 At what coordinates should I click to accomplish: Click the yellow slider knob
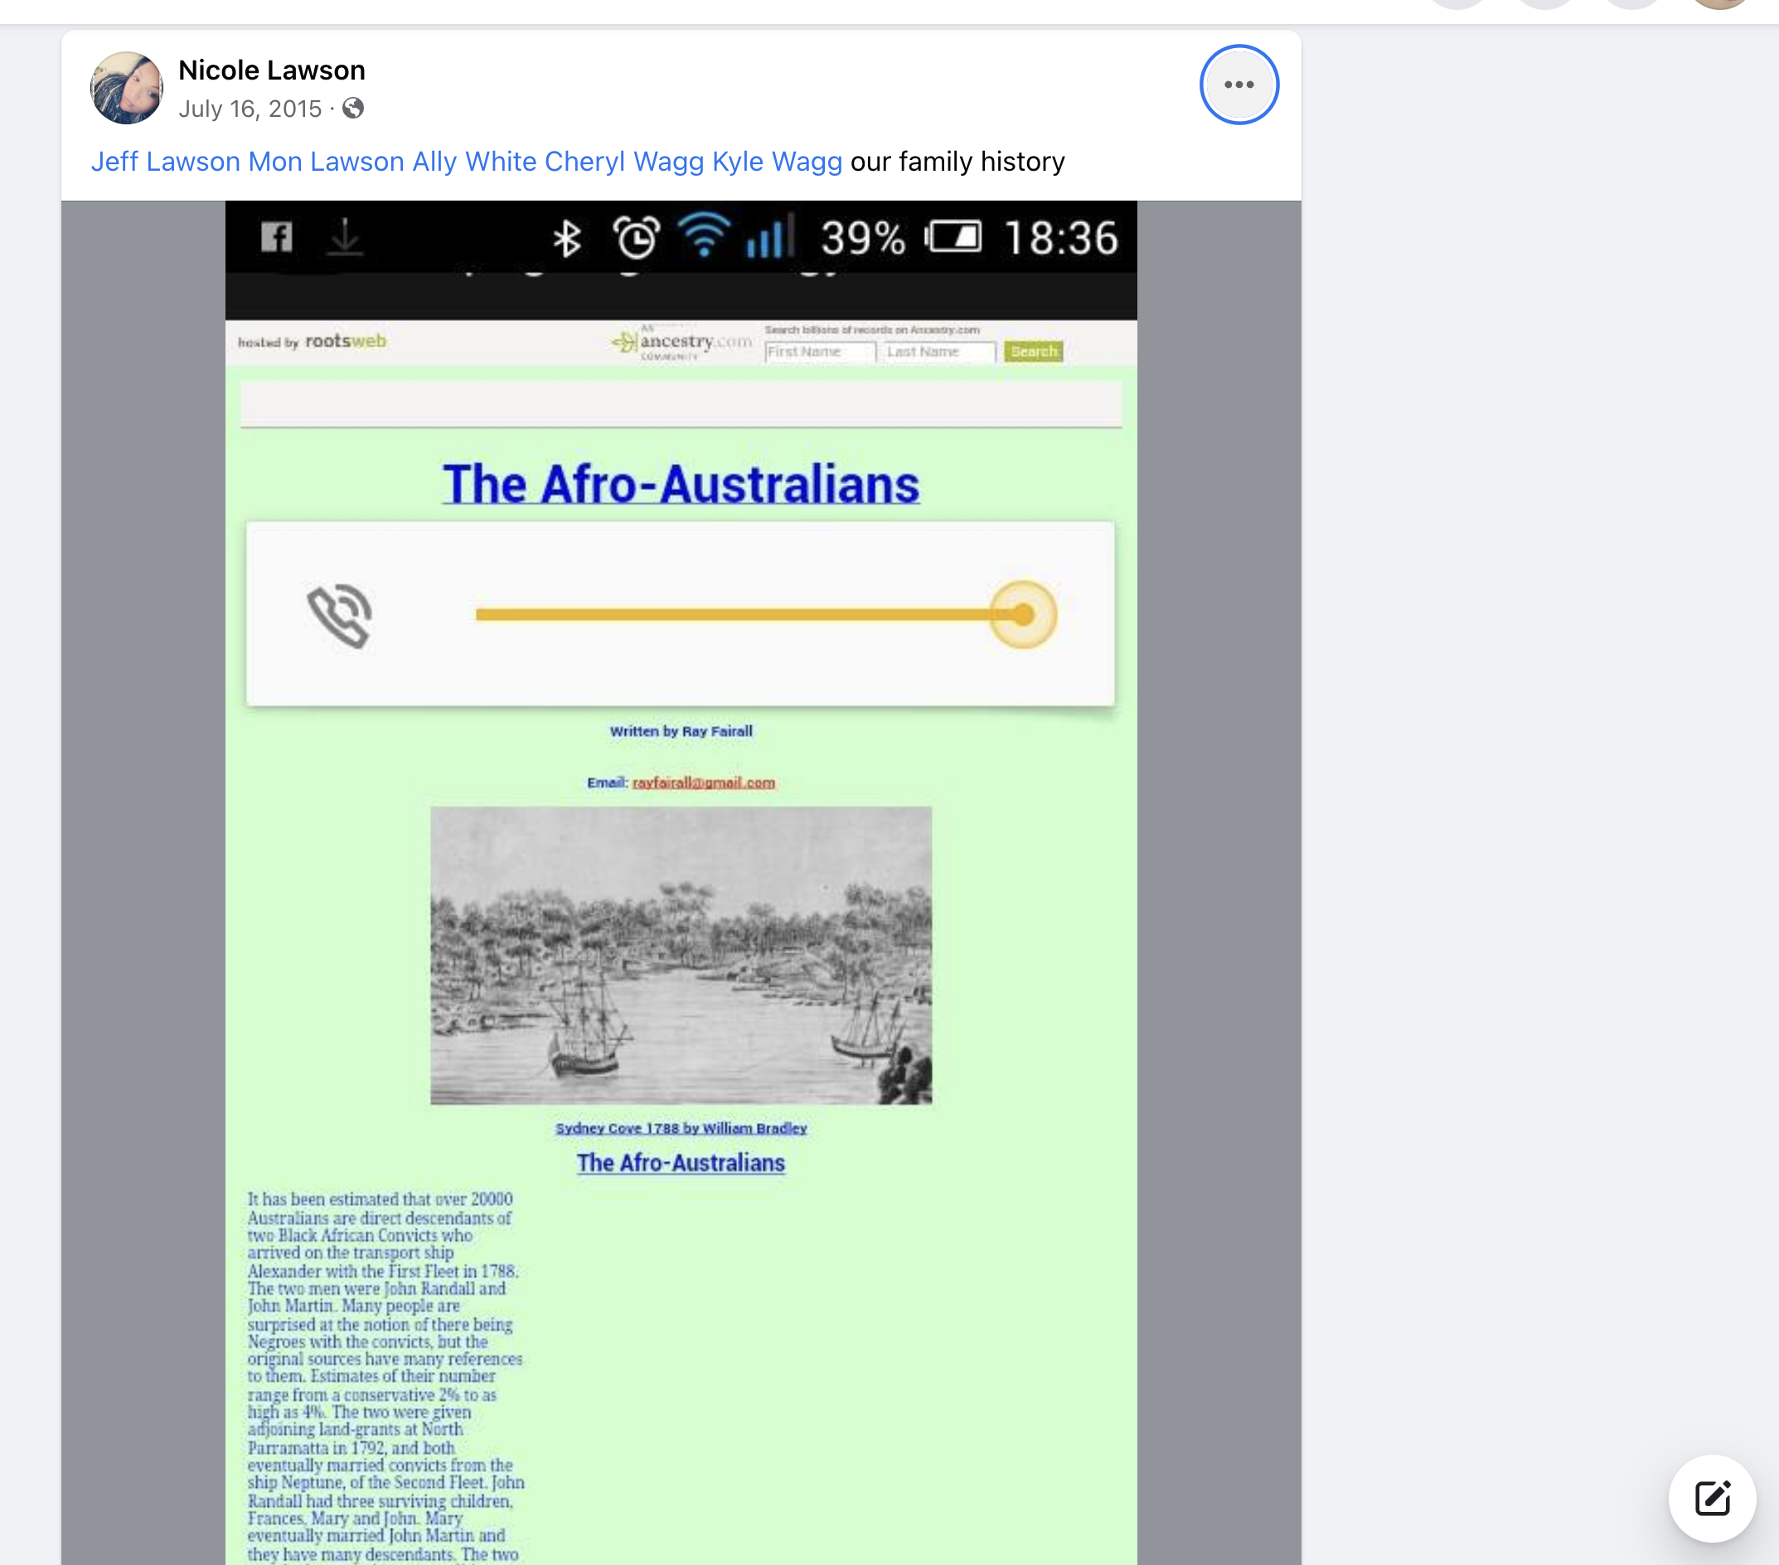point(1023,614)
